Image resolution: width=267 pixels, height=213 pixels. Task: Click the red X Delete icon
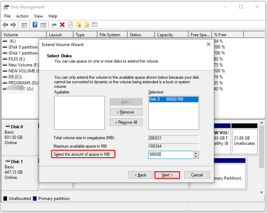[62, 25]
